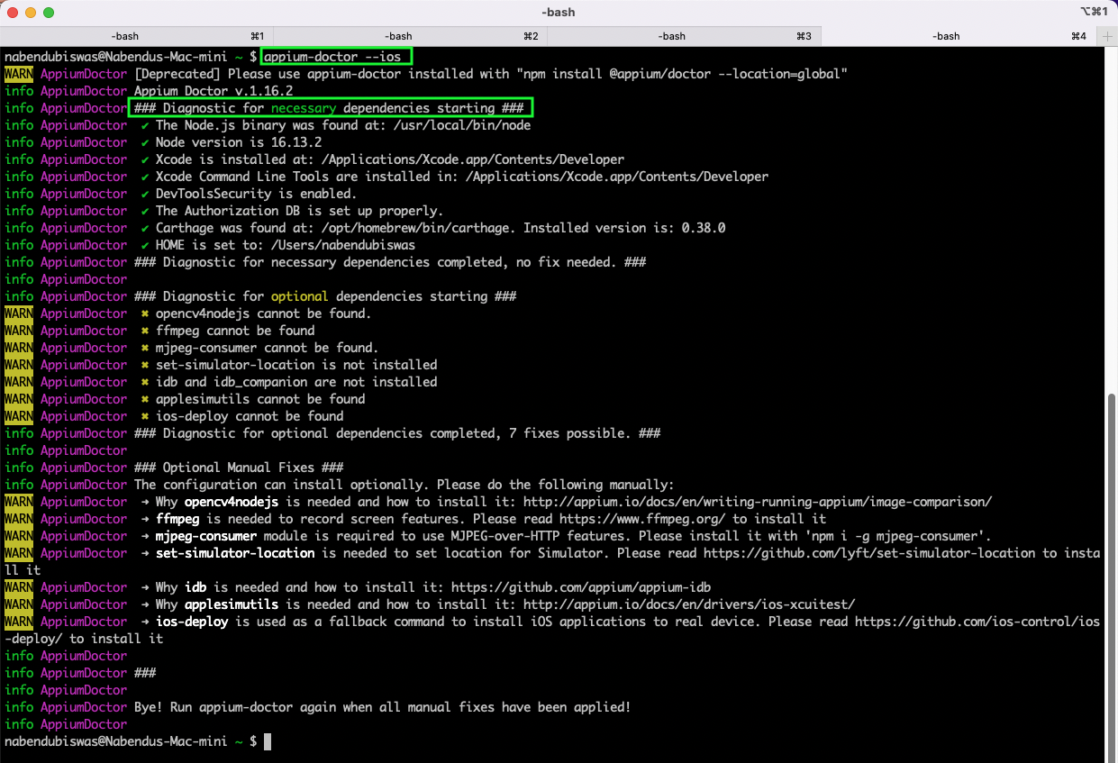Select the fourth -bash tab (⌘4)

coord(959,36)
